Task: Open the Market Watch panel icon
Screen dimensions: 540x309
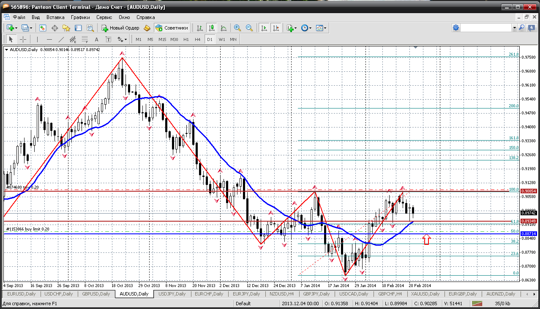Action: (x=43, y=28)
